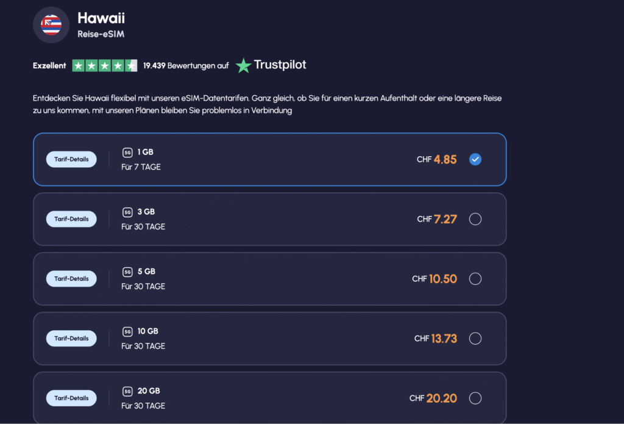This screenshot has height=424, width=624.
Task: Click the 5G icon beside 3 GB
Action: (x=127, y=212)
